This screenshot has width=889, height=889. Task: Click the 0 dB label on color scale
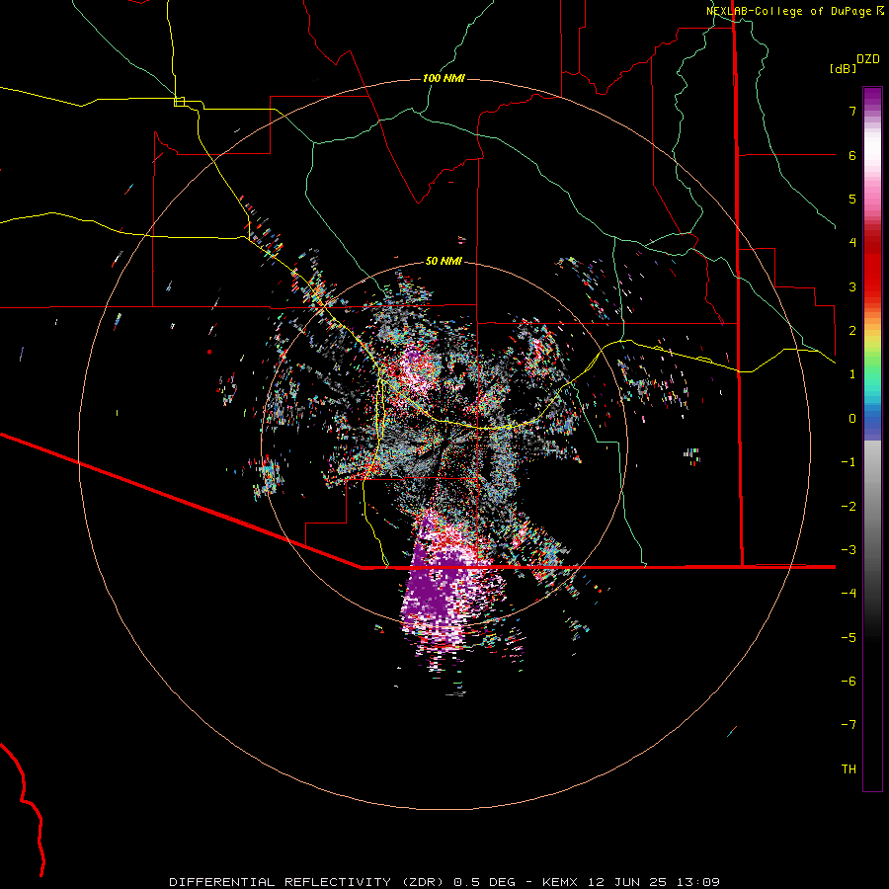click(852, 419)
